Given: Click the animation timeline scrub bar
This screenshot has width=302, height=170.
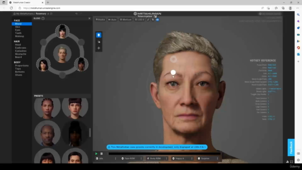Looking at the screenshot, I should [x=164, y=153].
